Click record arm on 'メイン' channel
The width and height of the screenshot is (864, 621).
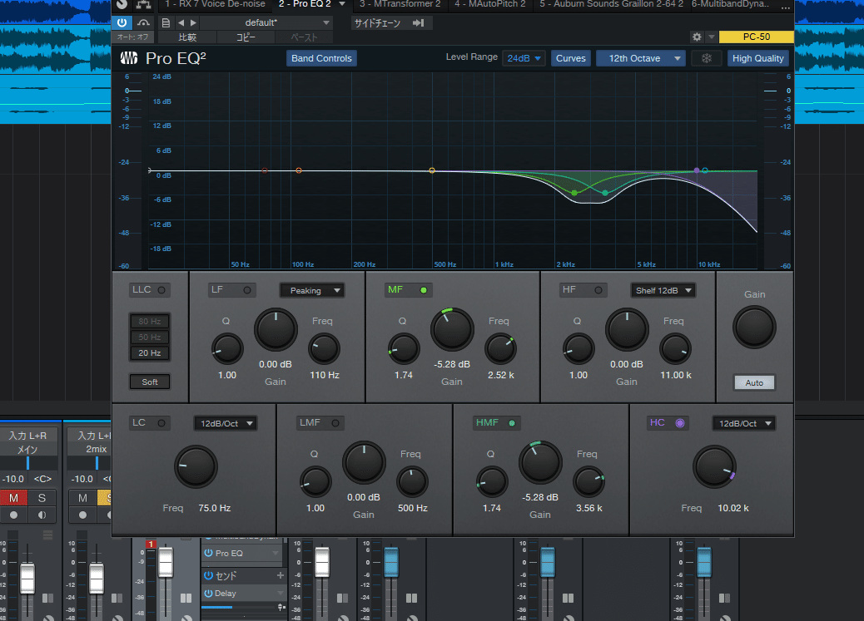[x=14, y=515]
